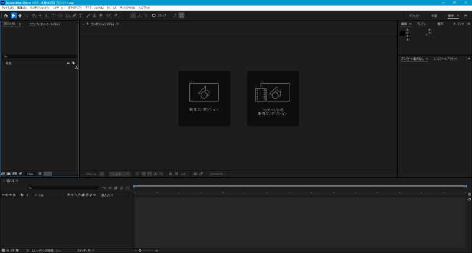
Task: Switch to the Learn (学習) workspace
Action: [434, 16]
